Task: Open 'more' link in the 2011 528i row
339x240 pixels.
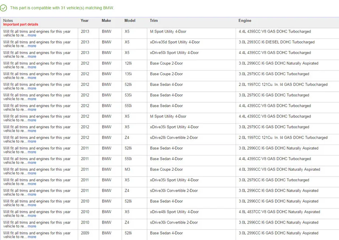Action: pyautogui.click(x=32, y=152)
